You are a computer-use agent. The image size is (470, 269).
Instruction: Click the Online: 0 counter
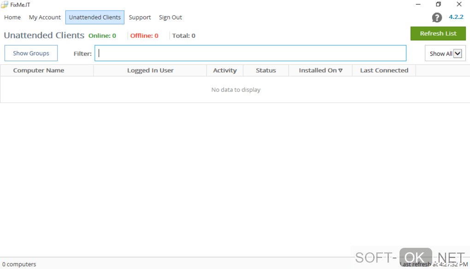102,35
